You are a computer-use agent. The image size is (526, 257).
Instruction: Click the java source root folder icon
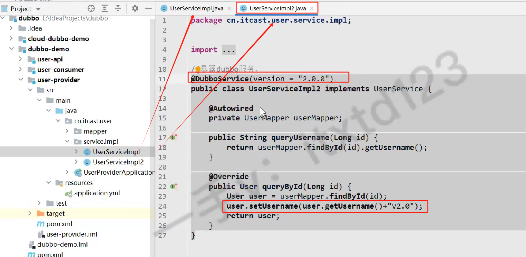pos(59,111)
